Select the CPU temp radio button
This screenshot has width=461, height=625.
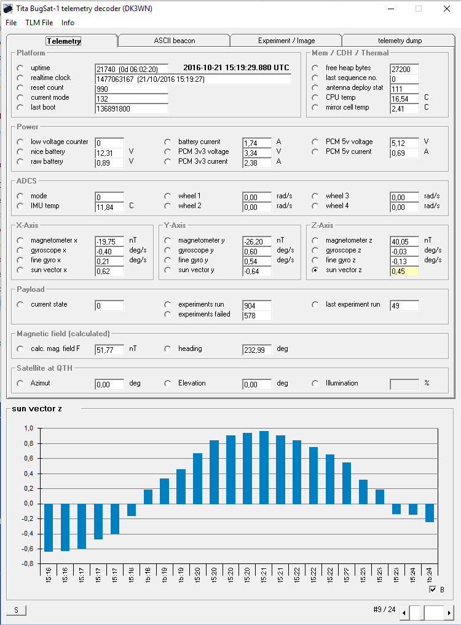315,98
